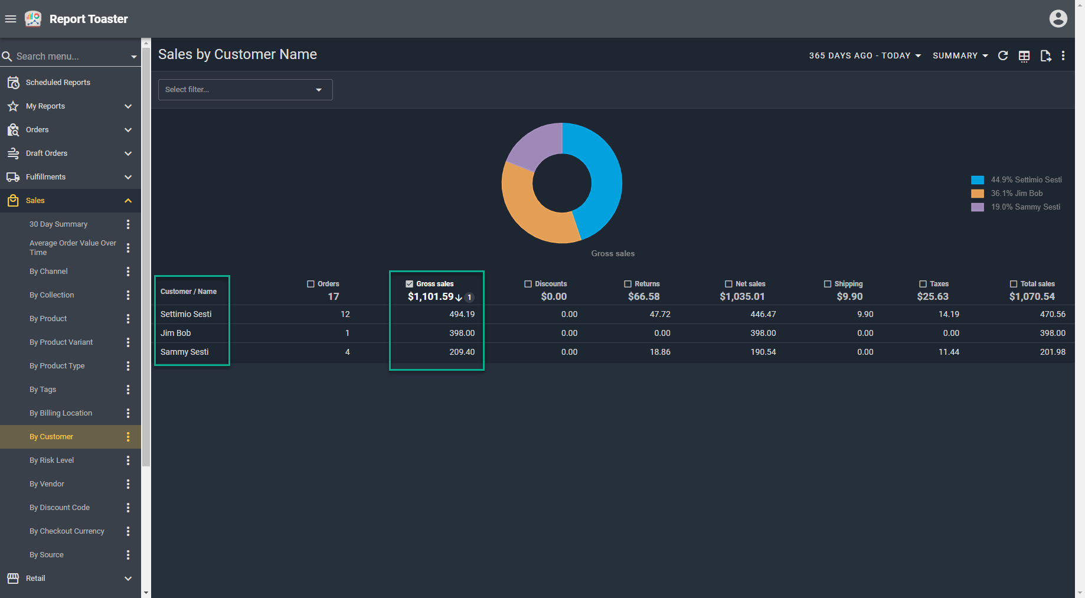Open the table columns layout icon
This screenshot has width=1085, height=598.
[1024, 55]
